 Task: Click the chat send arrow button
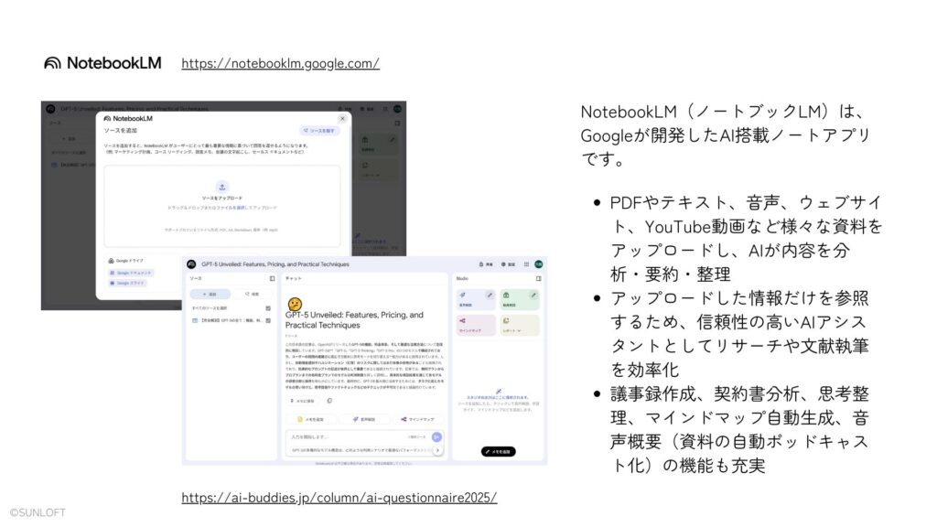click(436, 437)
